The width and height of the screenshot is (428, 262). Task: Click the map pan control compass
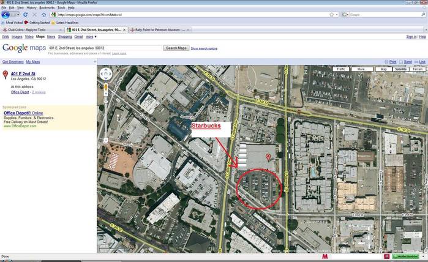click(105, 74)
